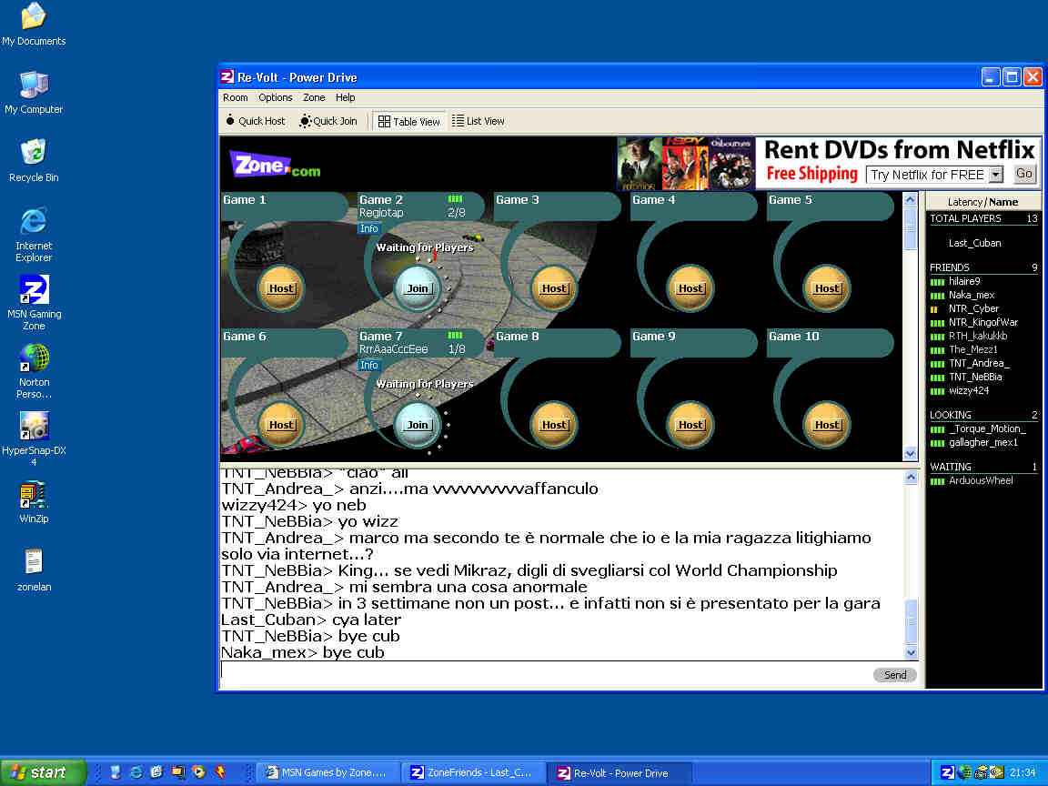Join Regiotap's game at Game 2

tap(418, 288)
